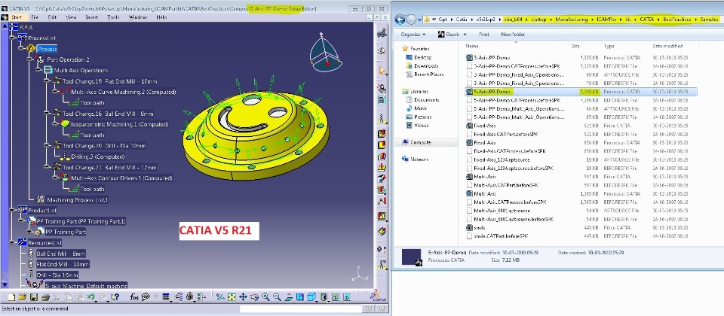724x316 pixels.
Task: Open the Insert menu in CATIA
Action: pos(91,17)
